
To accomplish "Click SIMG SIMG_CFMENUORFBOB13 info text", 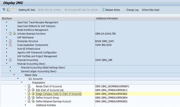I will coord(111,90).
